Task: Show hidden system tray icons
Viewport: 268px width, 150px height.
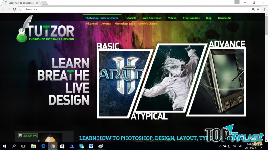Action: [220, 146]
